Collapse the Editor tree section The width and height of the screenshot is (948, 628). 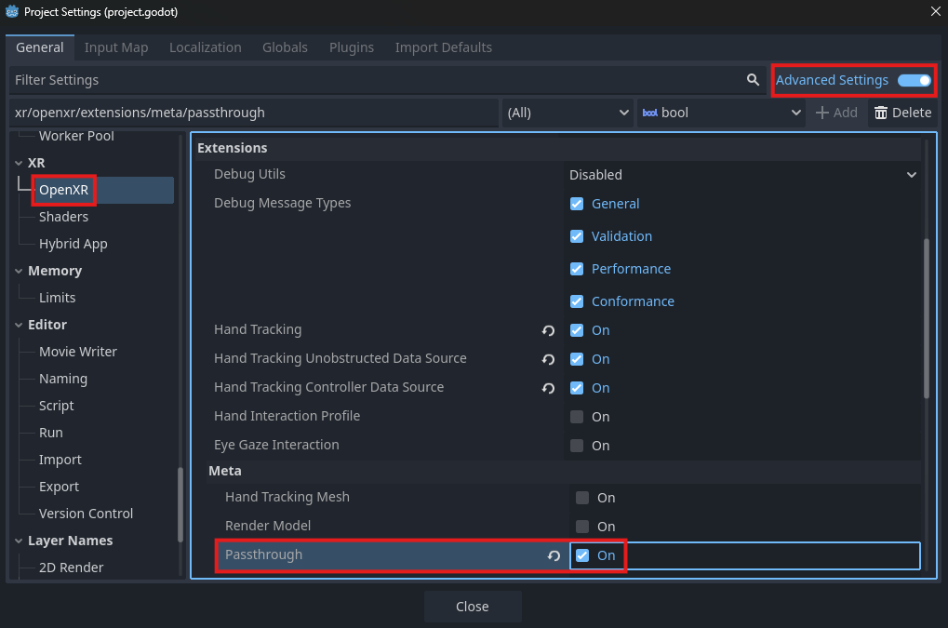(x=19, y=326)
